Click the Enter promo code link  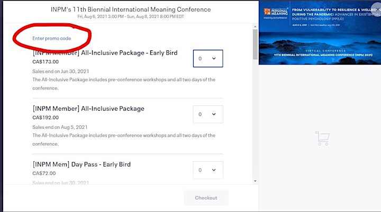[x=51, y=39]
